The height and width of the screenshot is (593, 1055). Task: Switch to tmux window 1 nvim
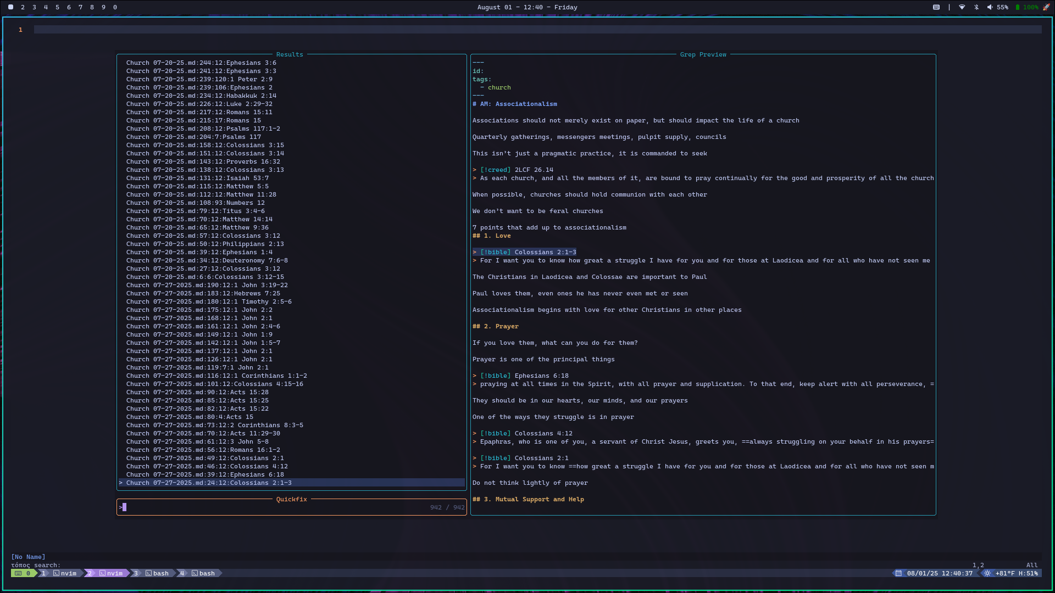tap(60, 573)
